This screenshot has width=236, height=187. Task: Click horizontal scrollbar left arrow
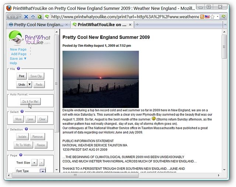click(x=9, y=175)
